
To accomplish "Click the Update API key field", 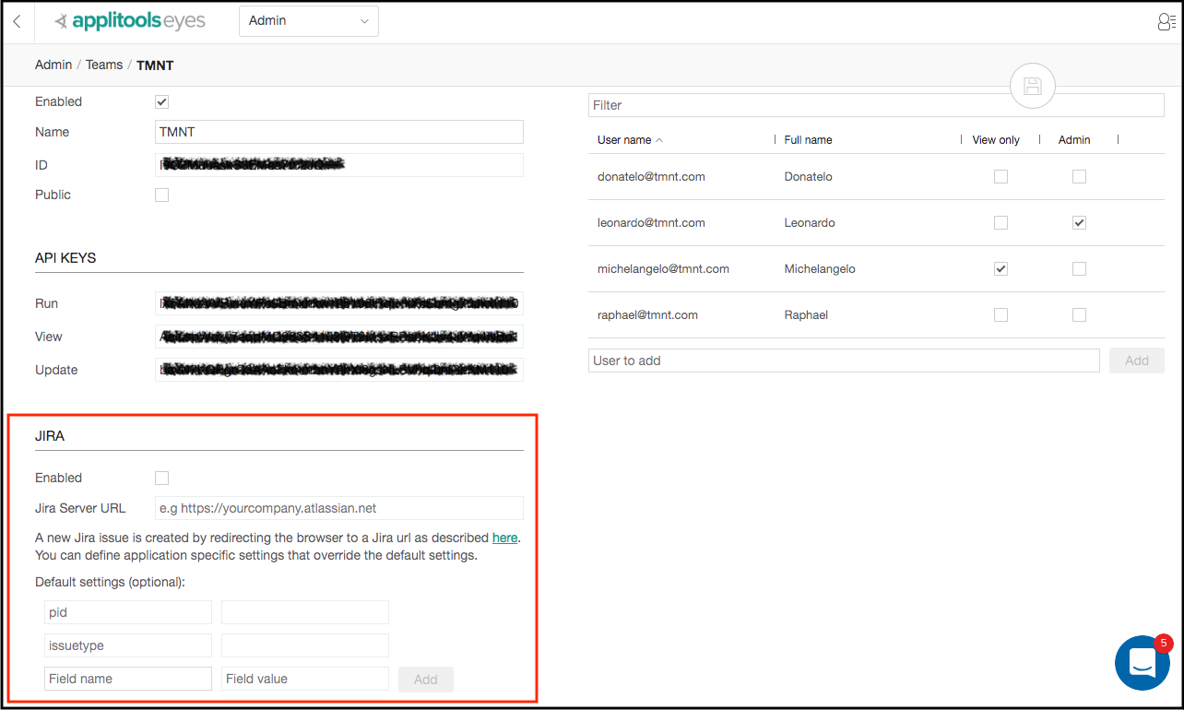I will click(339, 370).
